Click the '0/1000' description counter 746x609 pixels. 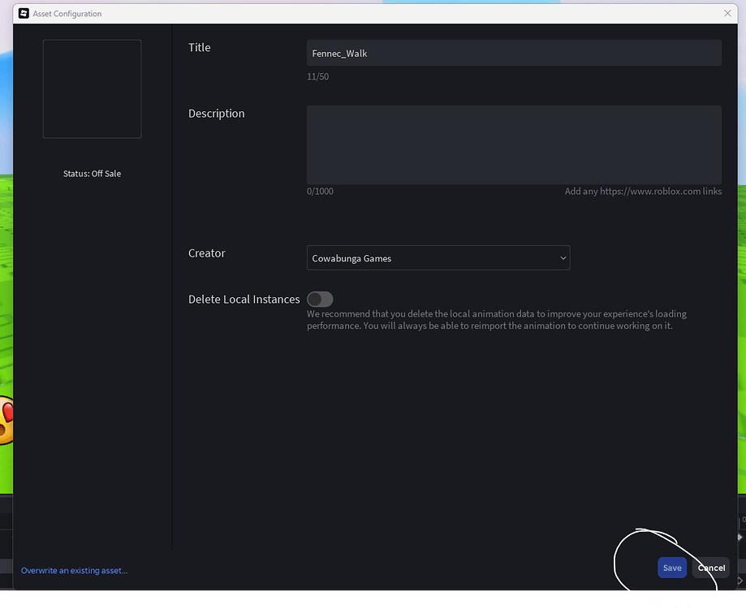[x=320, y=192]
